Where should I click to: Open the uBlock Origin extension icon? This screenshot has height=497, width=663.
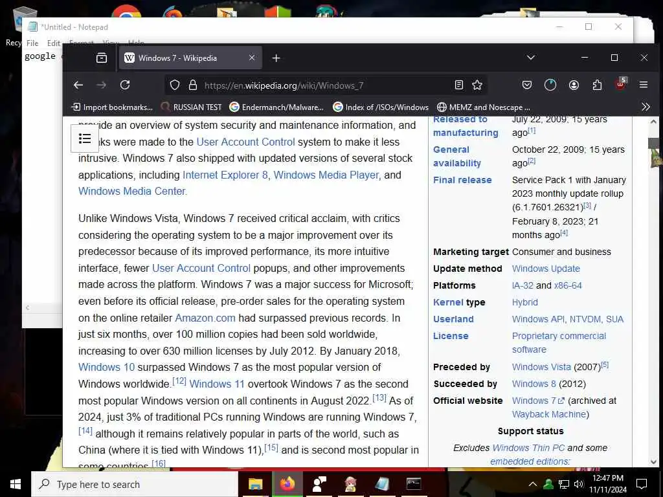click(620, 83)
